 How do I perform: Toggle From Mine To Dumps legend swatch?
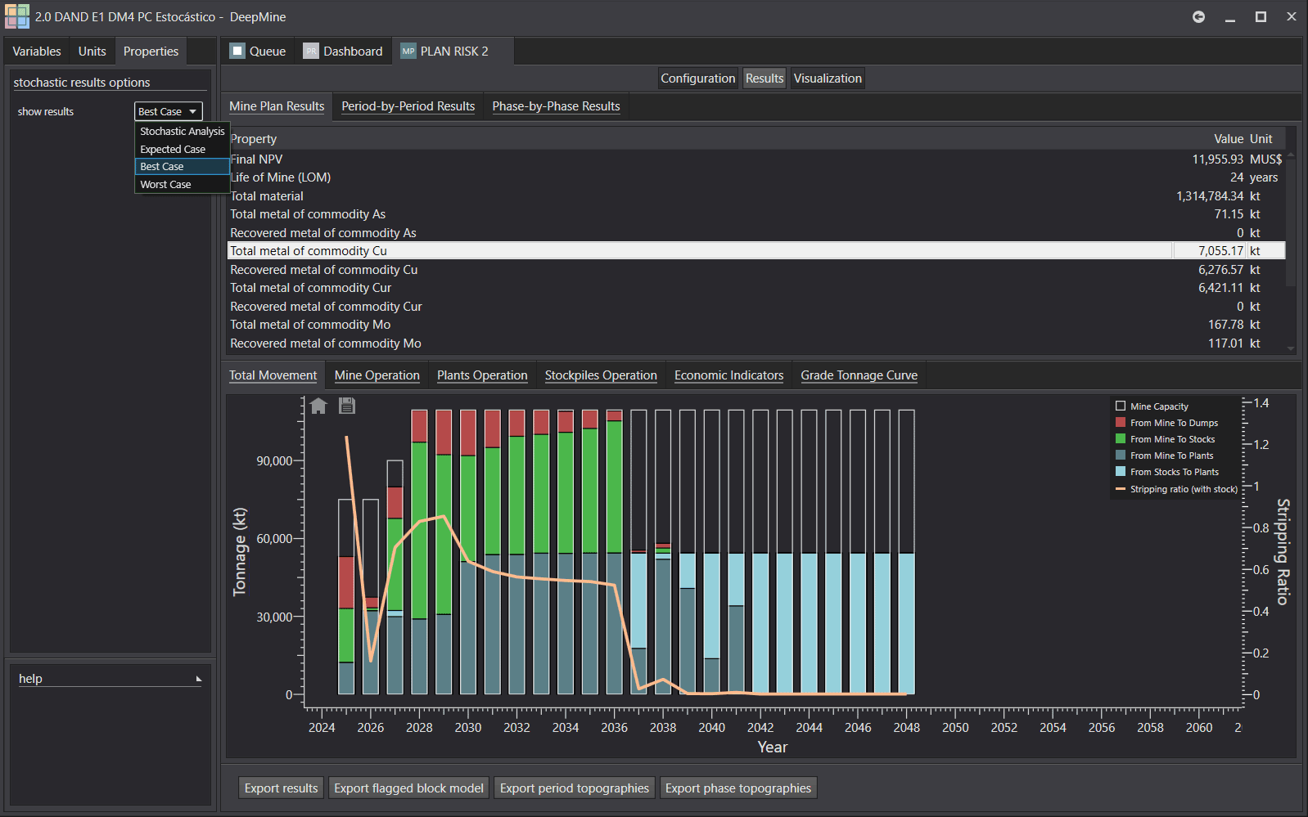pyautogui.click(x=1121, y=423)
